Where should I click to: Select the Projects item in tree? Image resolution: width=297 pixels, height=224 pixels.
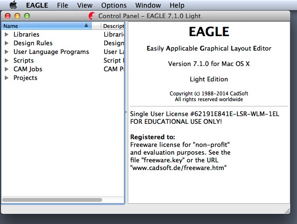coord(26,78)
